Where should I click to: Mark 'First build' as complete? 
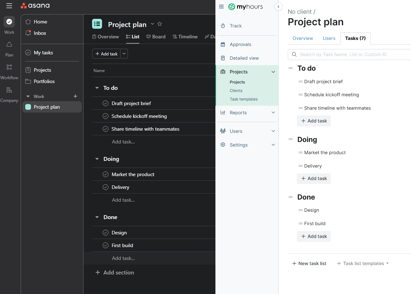pyautogui.click(x=106, y=245)
